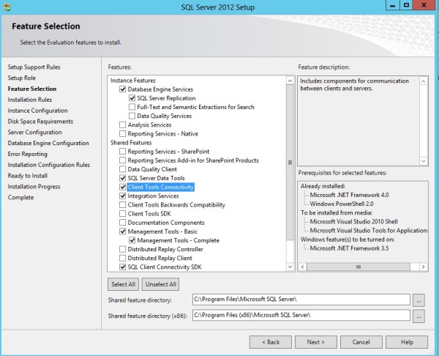Proceed with the Next button
This screenshot has width=439, height=356.
315,342
